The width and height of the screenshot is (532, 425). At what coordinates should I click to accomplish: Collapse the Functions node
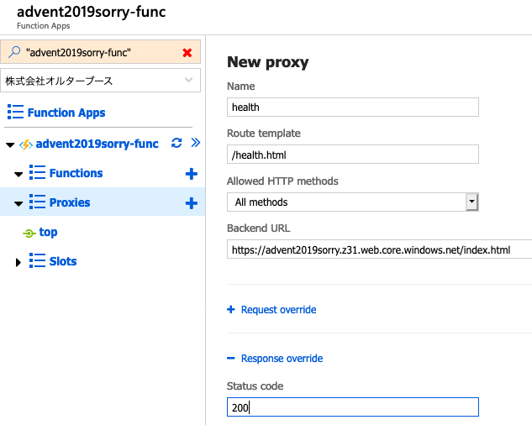tap(18, 175)
